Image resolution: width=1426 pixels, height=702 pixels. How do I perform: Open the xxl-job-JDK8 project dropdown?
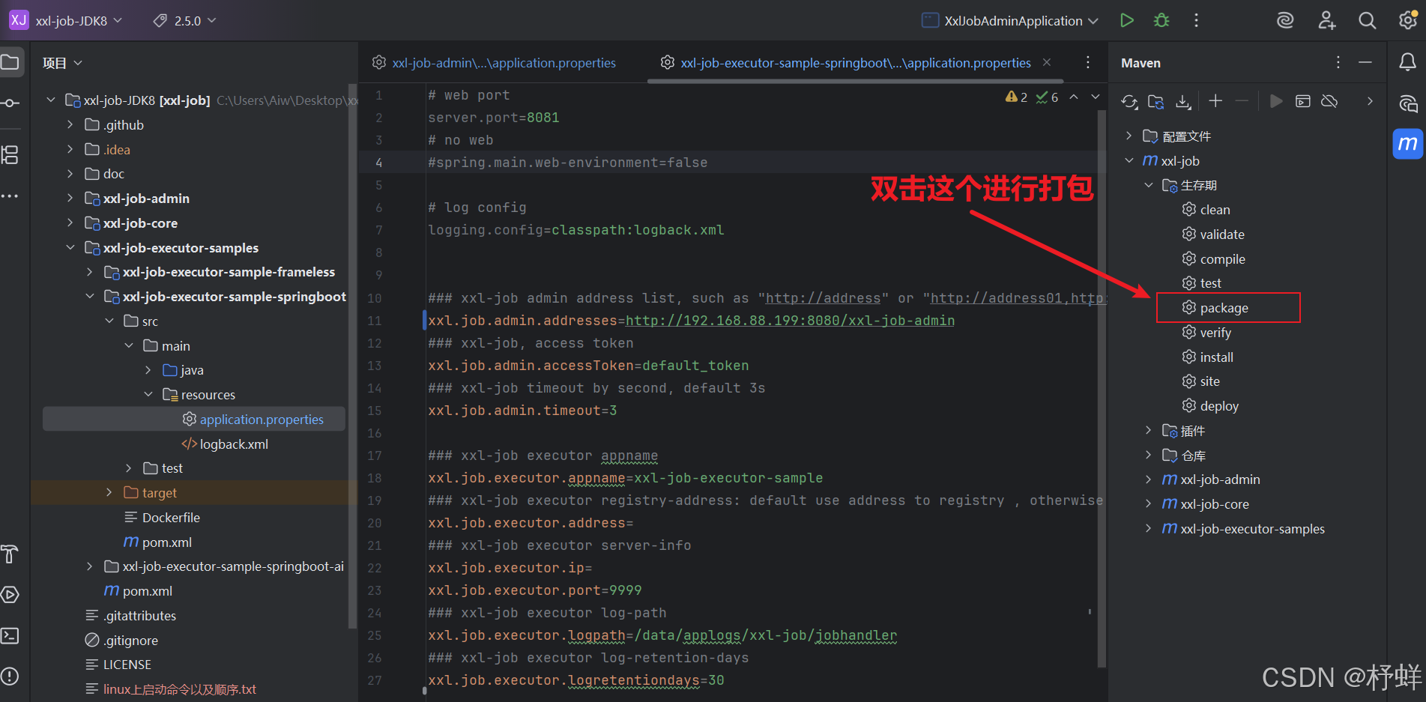click(x=66, y=20)
